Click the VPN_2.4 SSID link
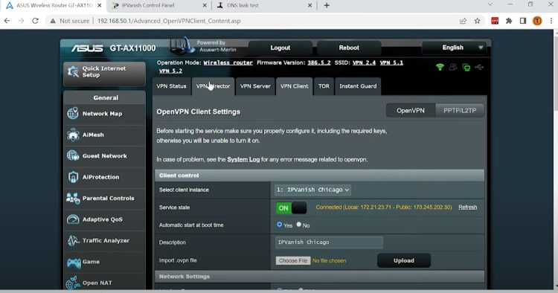 point(364,62)
